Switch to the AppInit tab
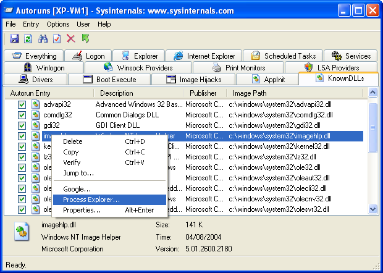 point(267,79)
